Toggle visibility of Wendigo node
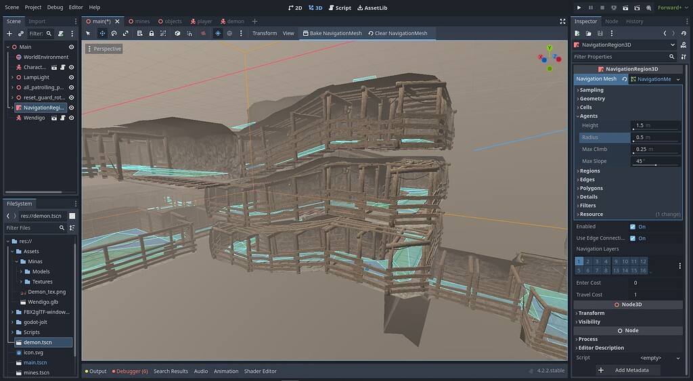Image resolution: width=693 pixels, height=381 pixels. click(x=71, y=118)
